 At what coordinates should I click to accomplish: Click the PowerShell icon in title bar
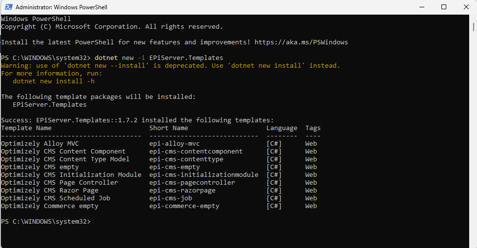(x=8, y=7)
